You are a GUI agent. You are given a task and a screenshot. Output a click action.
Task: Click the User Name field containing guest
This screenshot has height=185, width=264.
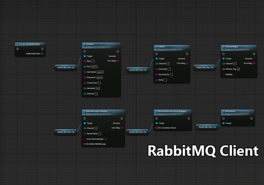click(x=100, y=72)
